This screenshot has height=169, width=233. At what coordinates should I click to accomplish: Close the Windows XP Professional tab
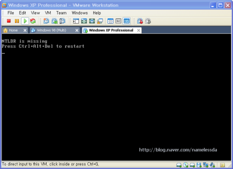(x=139, y=30)
